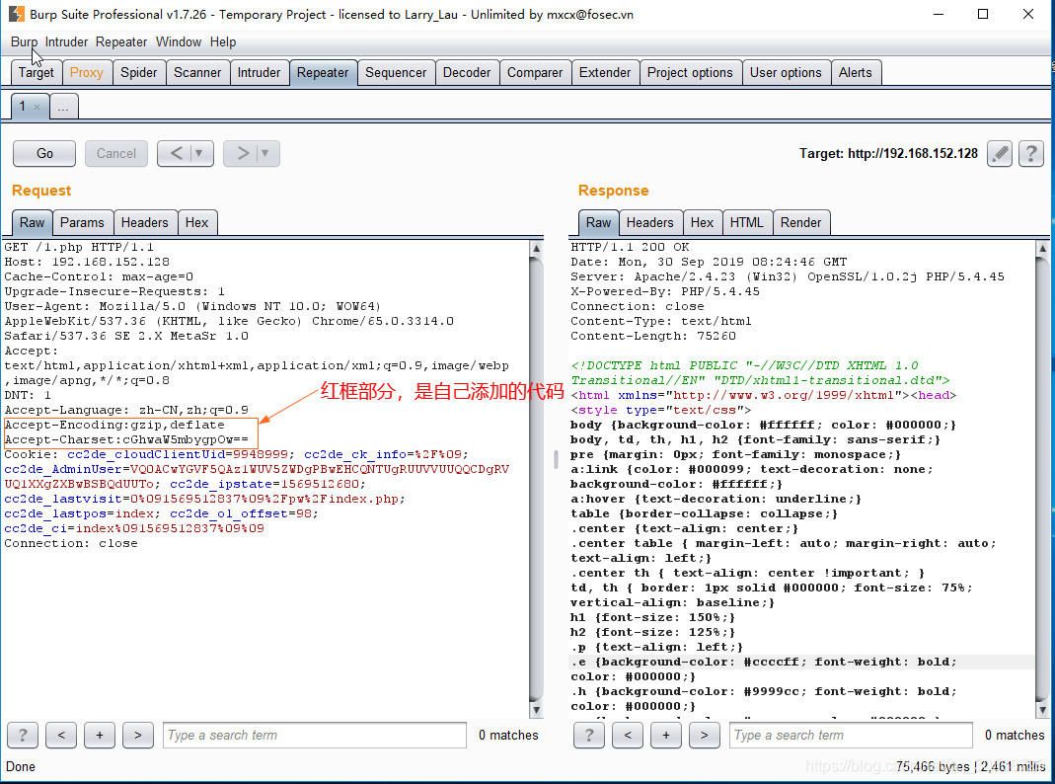Click the Burp Suite application icon
The image size is (1055, 784).
(x=16, y=14)
